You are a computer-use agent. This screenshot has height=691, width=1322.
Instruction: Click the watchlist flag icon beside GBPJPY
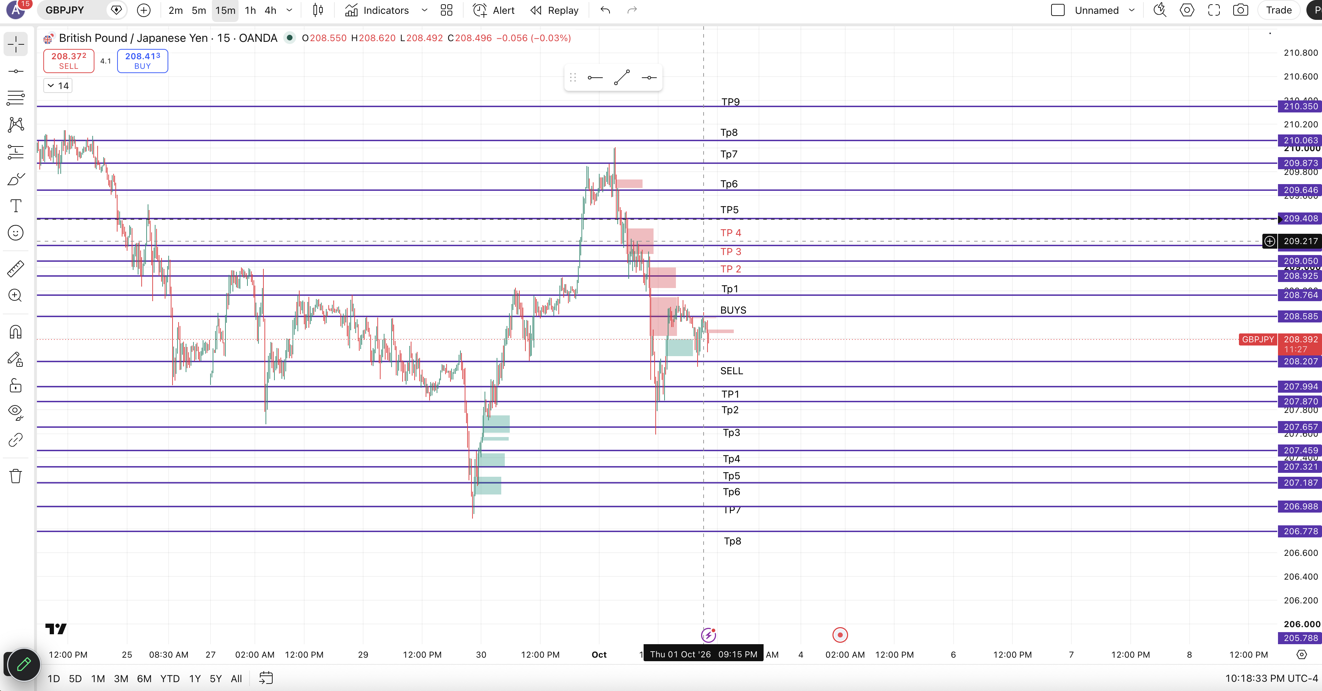pos(116,10)
